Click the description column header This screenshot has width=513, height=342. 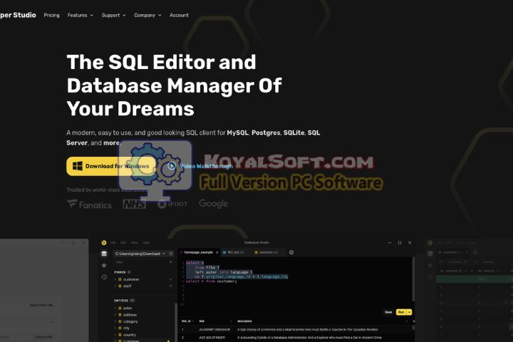point(244,321)
